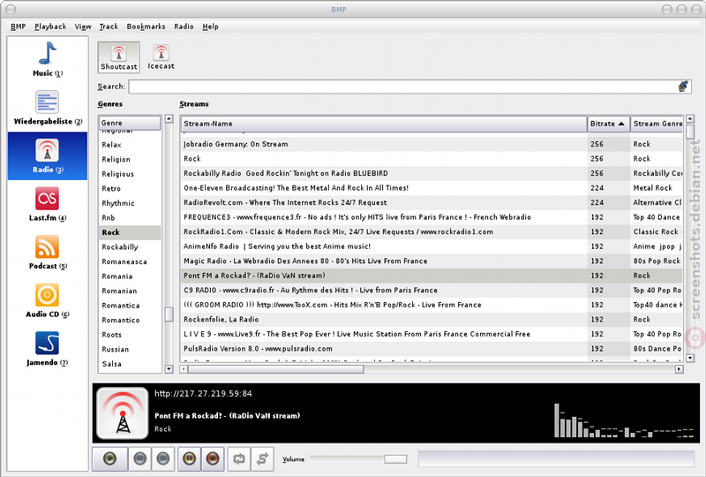This screenshot has width=706, height=477.
Task: Select the Religion genre
Action: click(x=130, y=159)
